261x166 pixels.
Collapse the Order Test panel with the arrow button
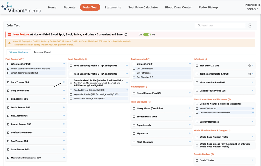tap(250, 26)
